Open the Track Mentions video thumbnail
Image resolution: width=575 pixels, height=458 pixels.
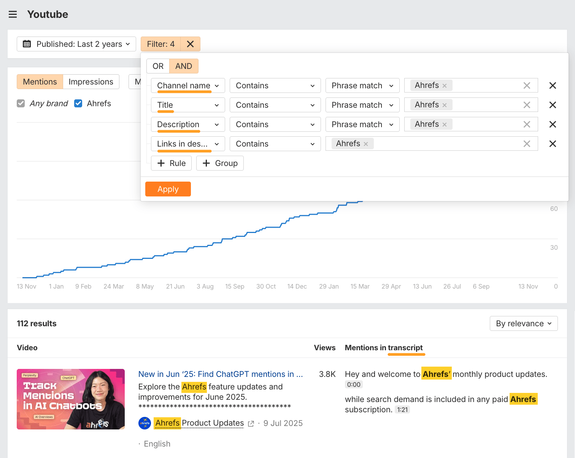coord(70,399)
